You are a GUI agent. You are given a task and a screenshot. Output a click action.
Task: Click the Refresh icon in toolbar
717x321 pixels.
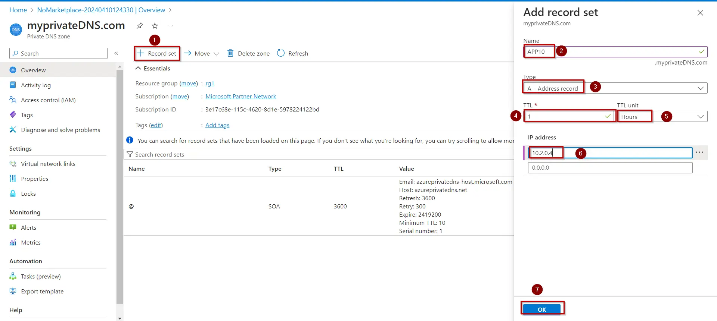coord(281,53)
